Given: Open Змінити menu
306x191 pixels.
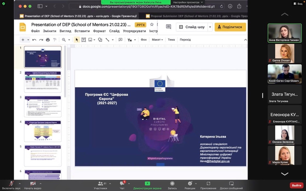Looking at the screenshot, I should tap(50, 31).
